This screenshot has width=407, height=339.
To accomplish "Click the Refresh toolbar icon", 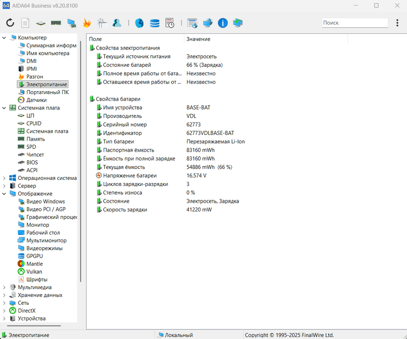I will pos(10,23).
